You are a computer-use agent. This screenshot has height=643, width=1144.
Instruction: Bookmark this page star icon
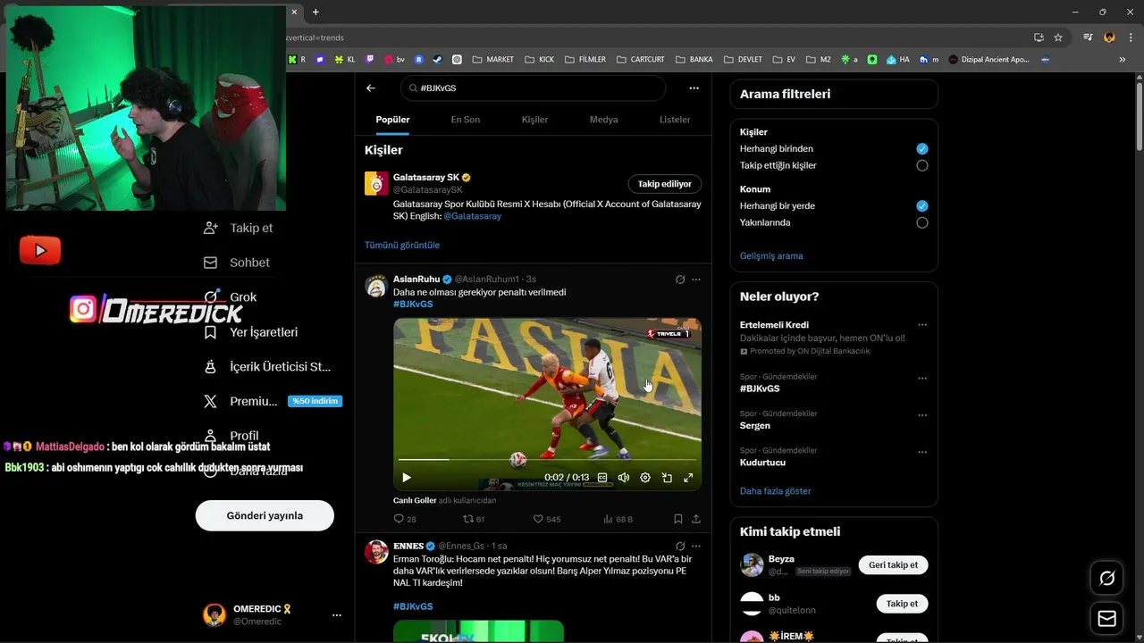pos(1058,38)
